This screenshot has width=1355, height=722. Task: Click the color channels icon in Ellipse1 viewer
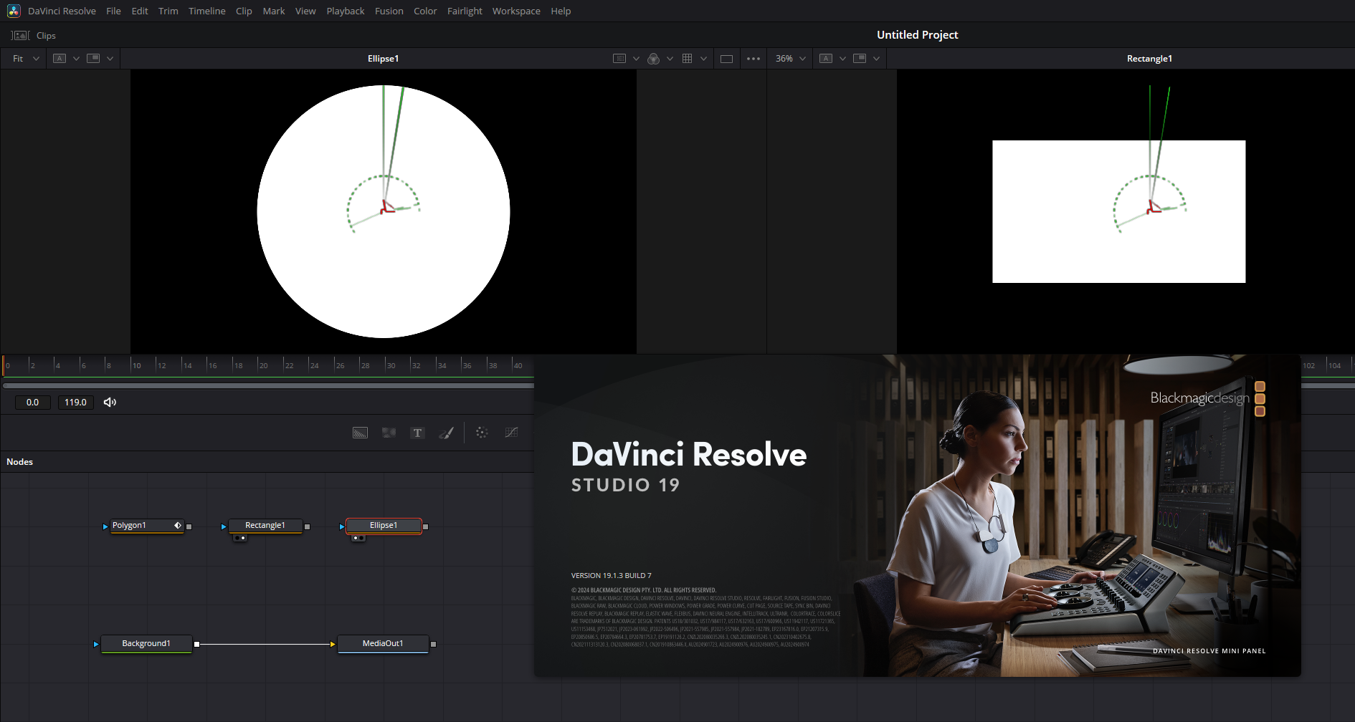point(653,59)
